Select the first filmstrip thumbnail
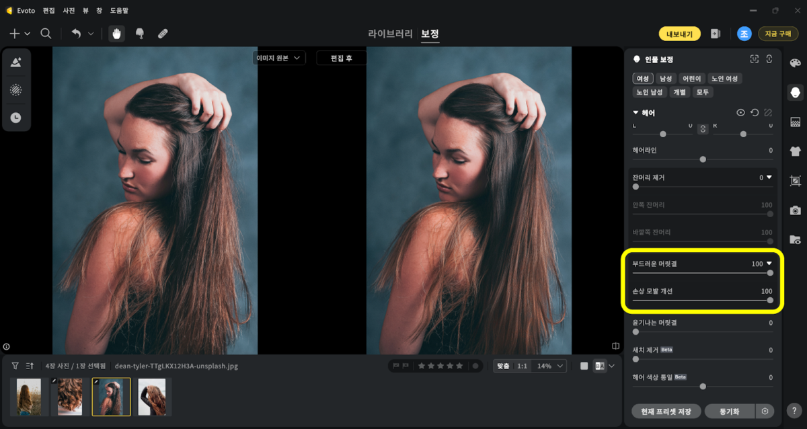The height and width of the screenshot is (429, 807). pyautogui.click(x=29, y=397)
